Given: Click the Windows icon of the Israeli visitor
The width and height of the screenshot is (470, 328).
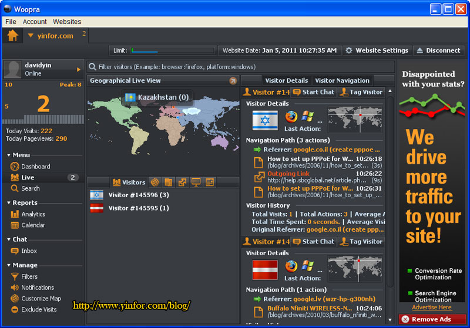Looking at the screenshot, I should click(x=307, y=116).
